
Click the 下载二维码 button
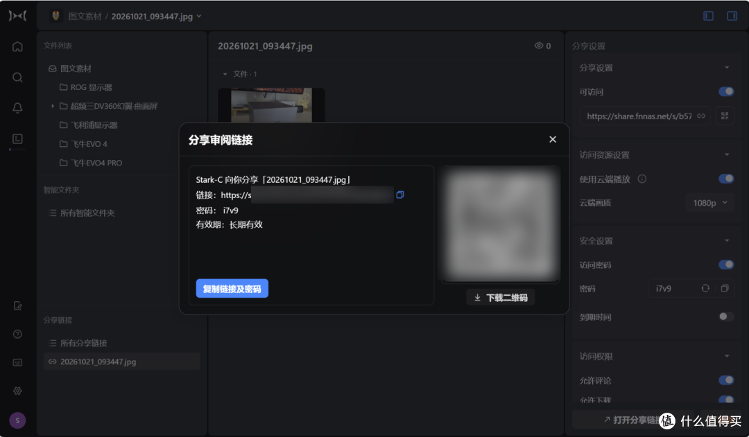click(x=501, y=297)
